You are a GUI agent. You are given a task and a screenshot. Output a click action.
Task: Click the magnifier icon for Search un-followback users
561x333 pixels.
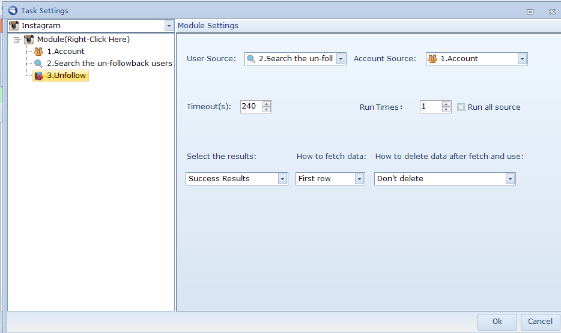[x=38, y=64]
